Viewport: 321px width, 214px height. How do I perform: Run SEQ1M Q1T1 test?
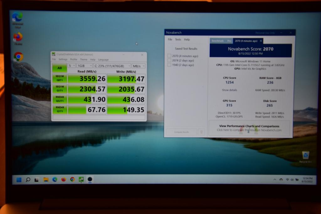coord(60,89)
